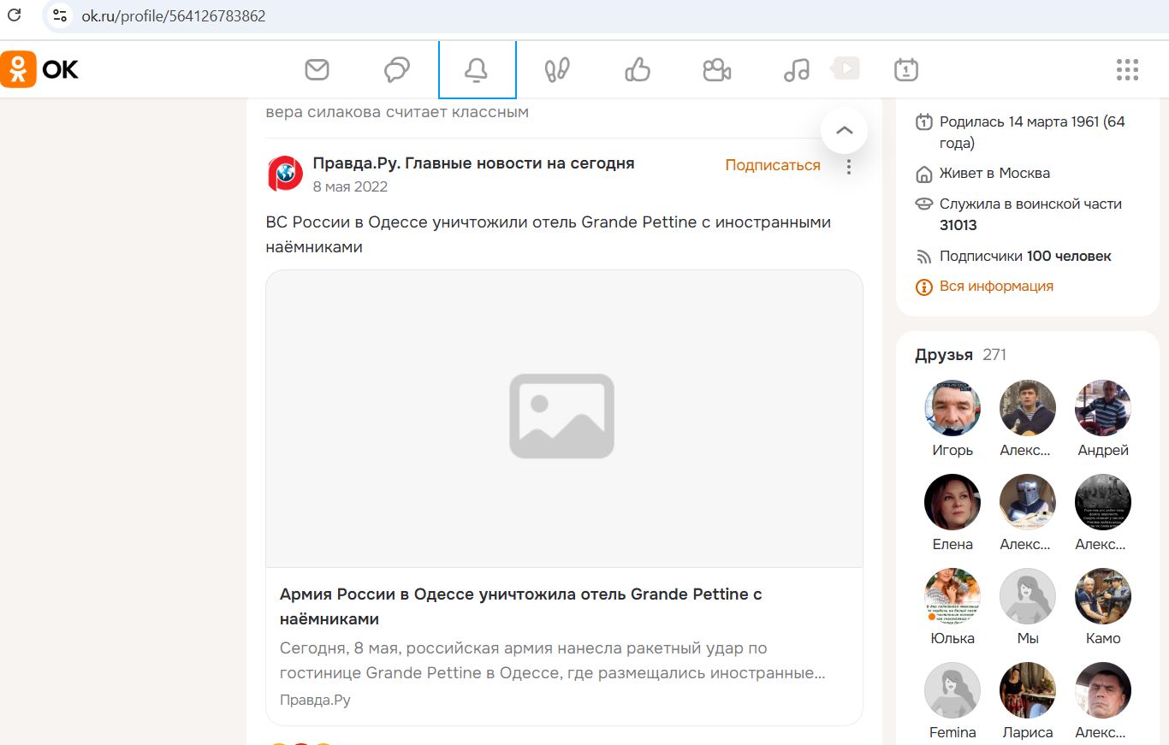Click Подписаться to follow Правда.Ру
1169x745 pixels.
coord(772,165)
